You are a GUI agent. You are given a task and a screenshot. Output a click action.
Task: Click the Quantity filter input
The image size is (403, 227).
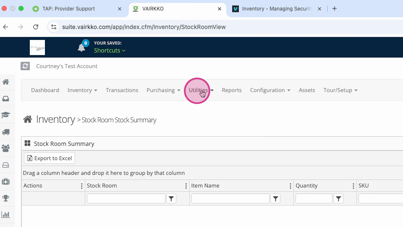314,198
